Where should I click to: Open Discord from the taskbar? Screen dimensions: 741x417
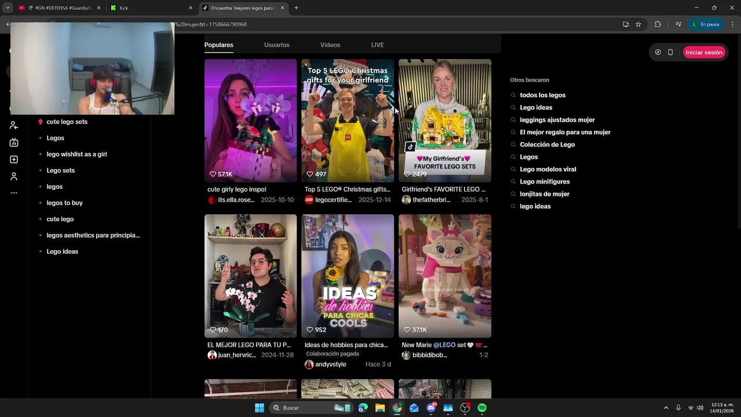431,408
